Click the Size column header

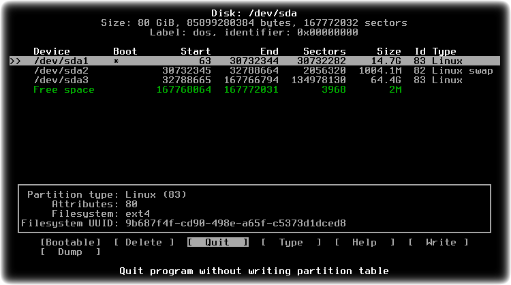click(389, 52)
